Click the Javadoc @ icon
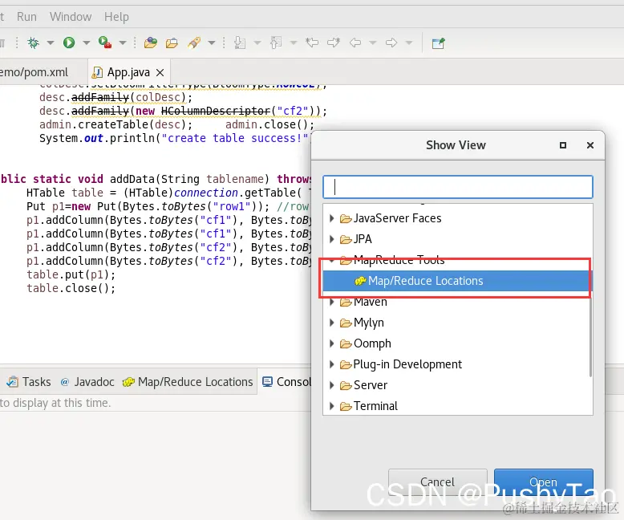 click(x=64, y=382)
